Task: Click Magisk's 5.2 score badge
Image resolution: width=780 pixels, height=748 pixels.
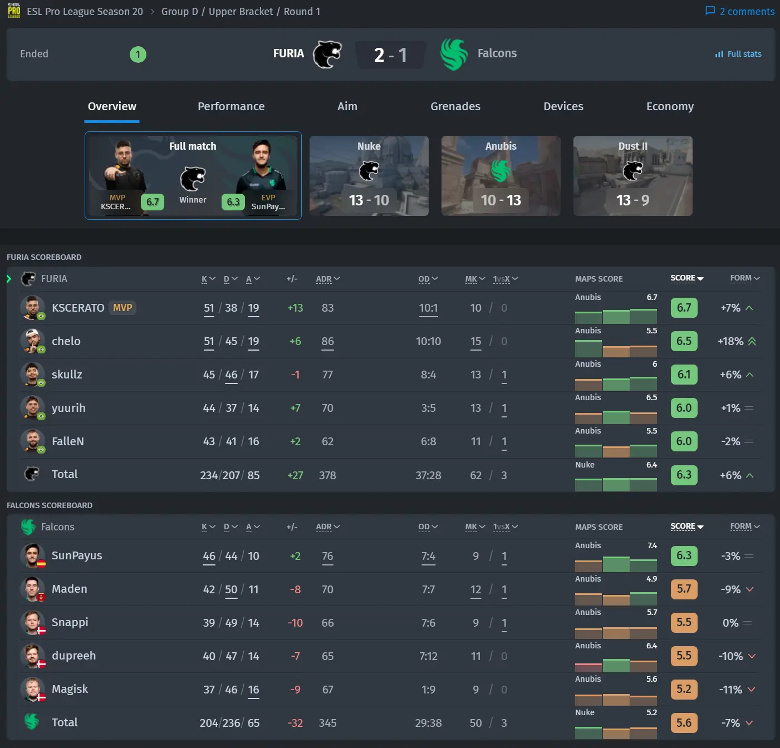Action: tap(684, 690)
